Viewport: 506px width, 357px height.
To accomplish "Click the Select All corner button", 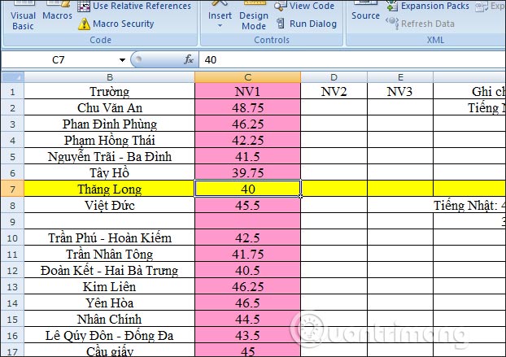I will (x=12, y=77).
